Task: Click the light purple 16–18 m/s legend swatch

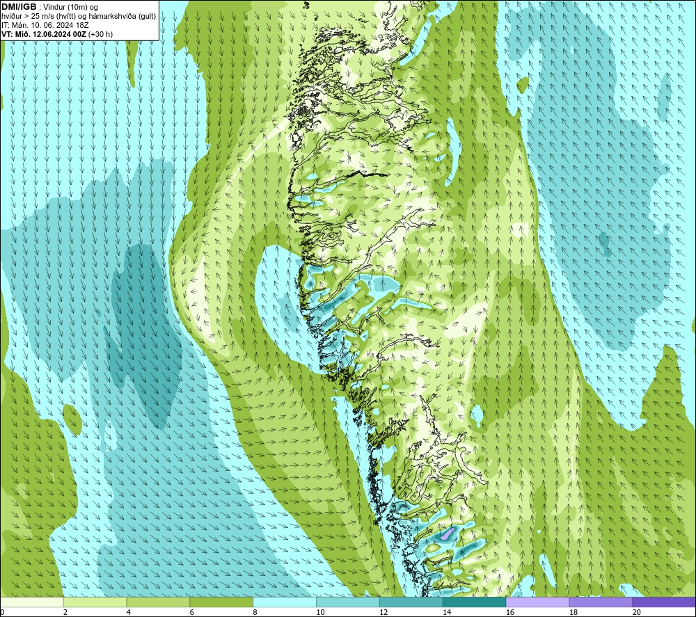Action: (537, 602)
